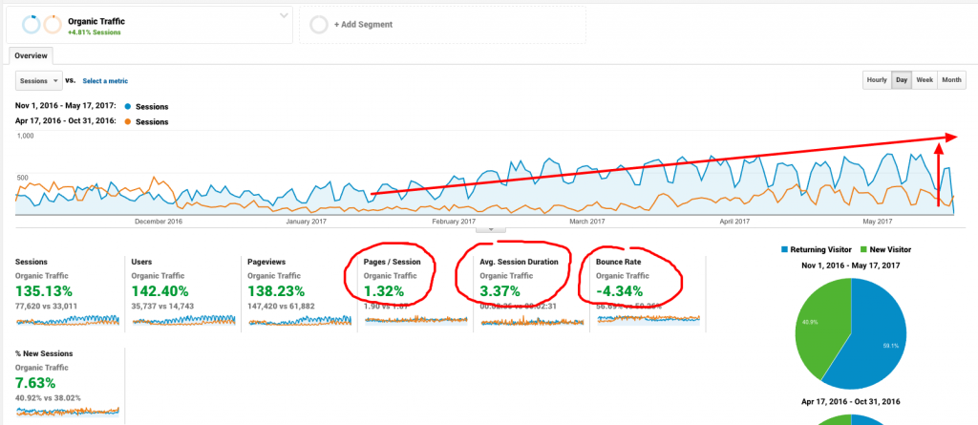This screenshot has height=425, width=978.
Task: Click the blue Sessions legend dot
Action: click(x=127, y=107)
